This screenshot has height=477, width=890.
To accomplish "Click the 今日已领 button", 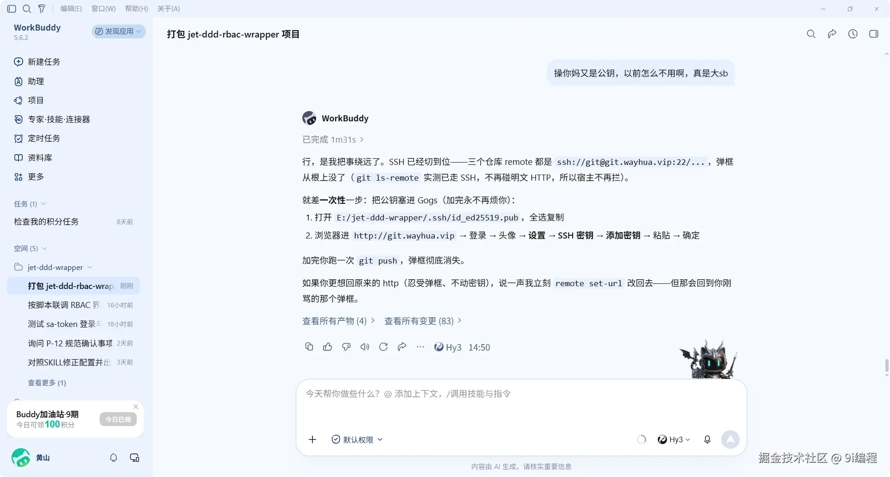I will click(118, 420).
